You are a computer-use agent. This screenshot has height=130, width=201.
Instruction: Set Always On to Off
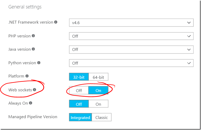(79, 104)
